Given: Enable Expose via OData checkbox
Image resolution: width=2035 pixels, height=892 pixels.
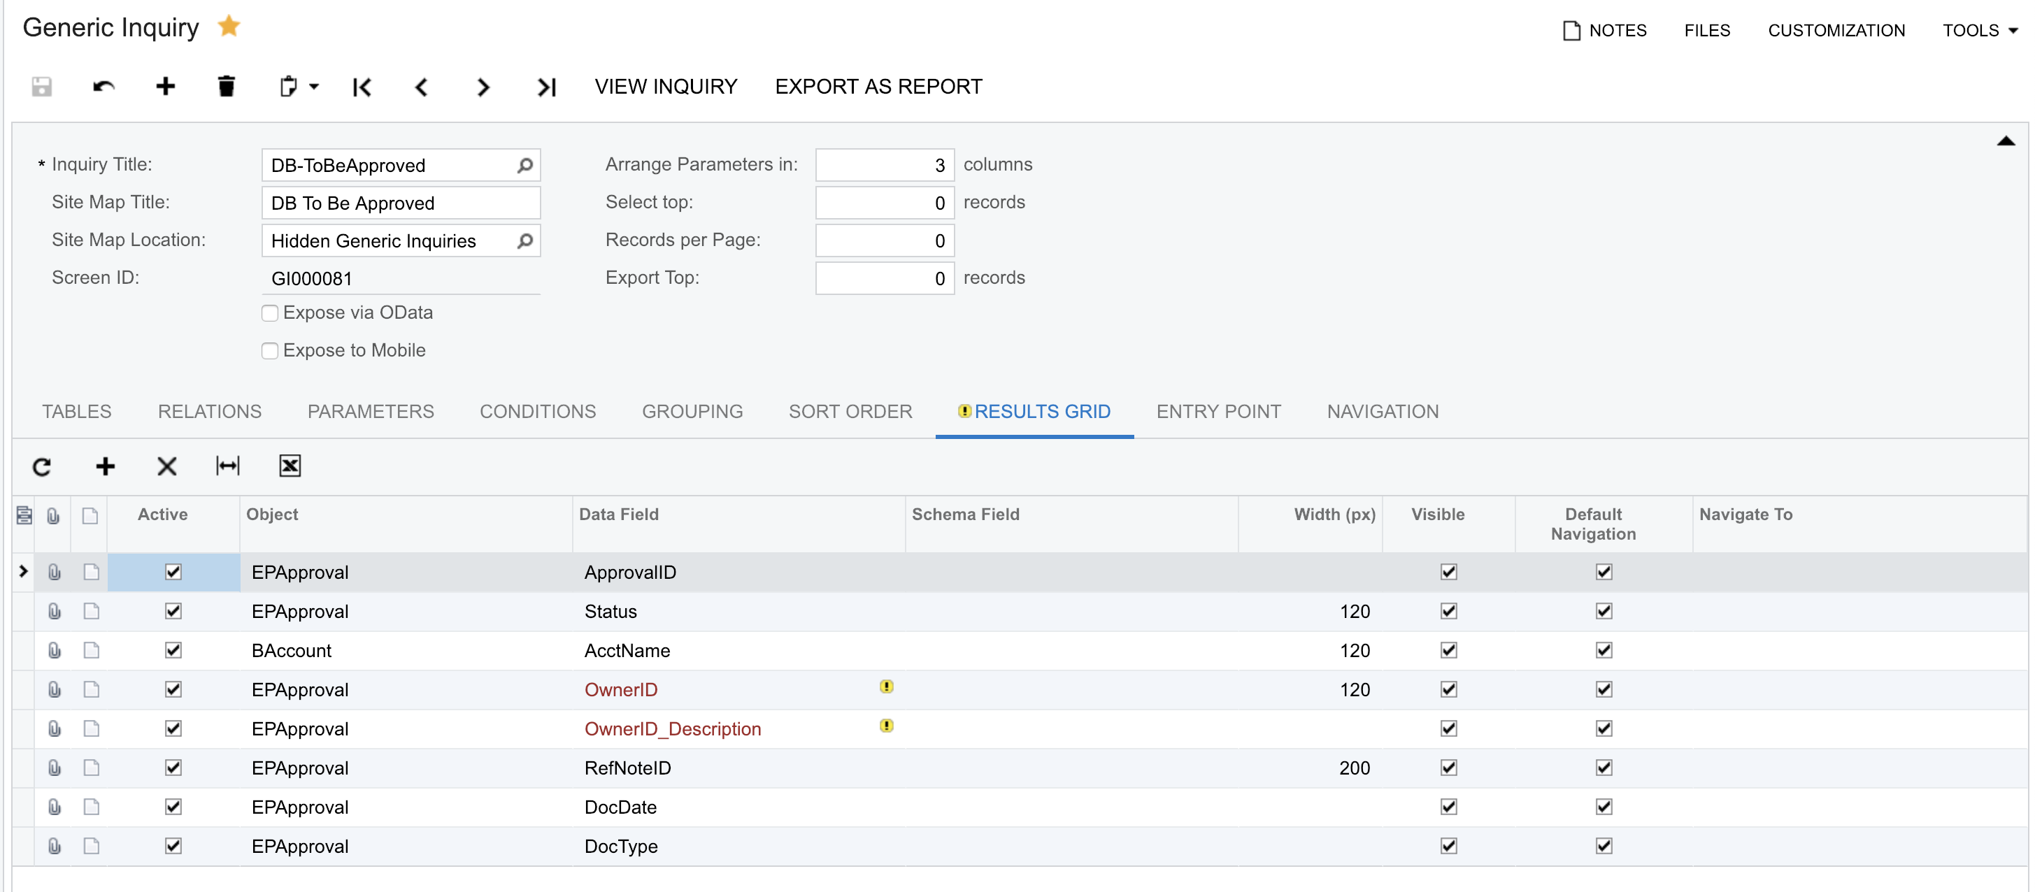Looking at the screenshot, I should 270,313.
